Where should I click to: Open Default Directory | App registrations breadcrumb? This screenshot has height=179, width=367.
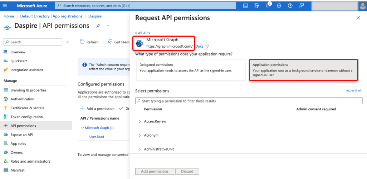51,16
